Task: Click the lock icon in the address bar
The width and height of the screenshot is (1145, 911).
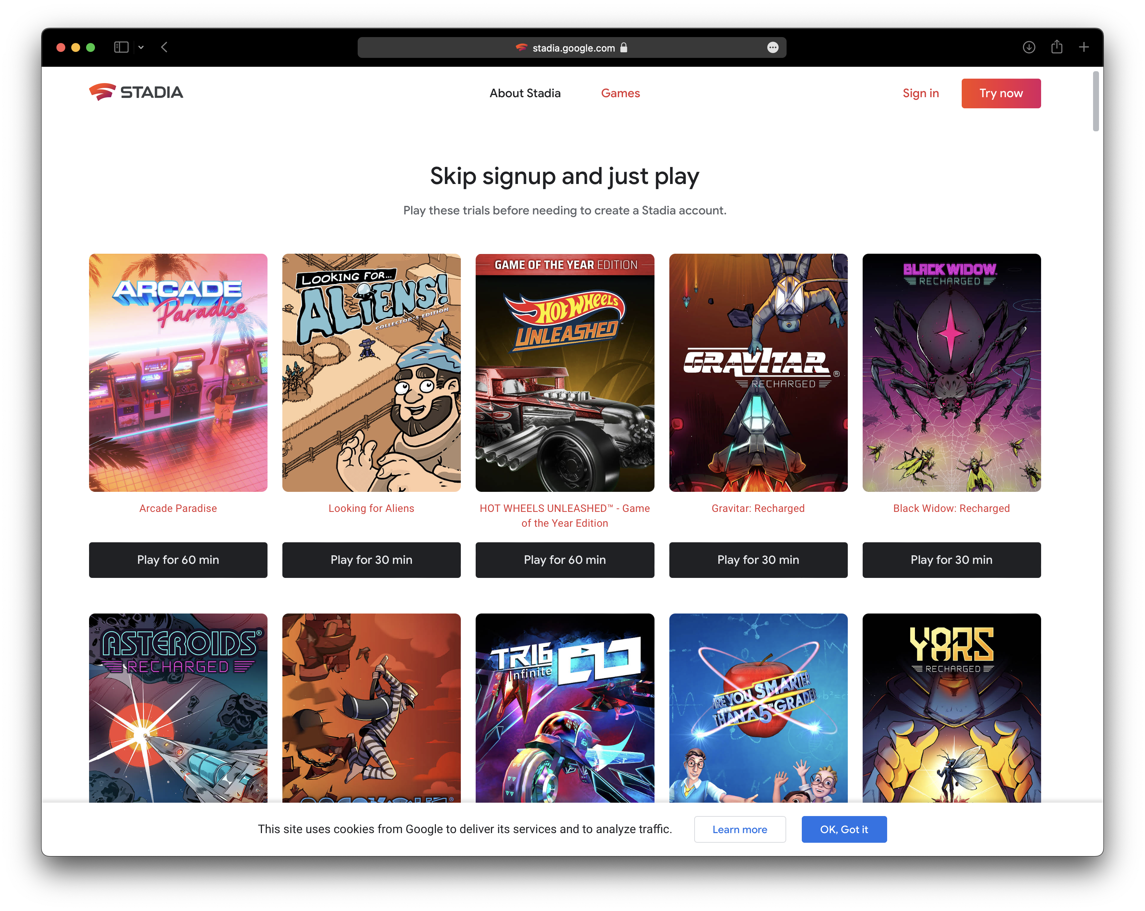Action: pyautogui.click(x=624, y=48)
